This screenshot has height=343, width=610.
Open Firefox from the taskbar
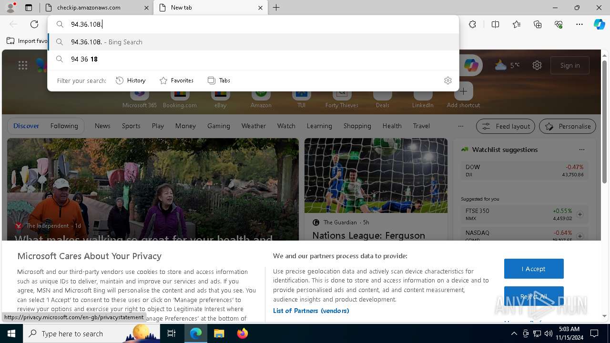tap(243, 333)
